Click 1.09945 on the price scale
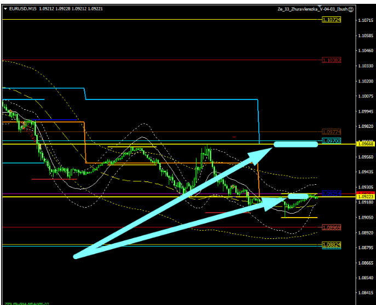 [x=366, y=112]
